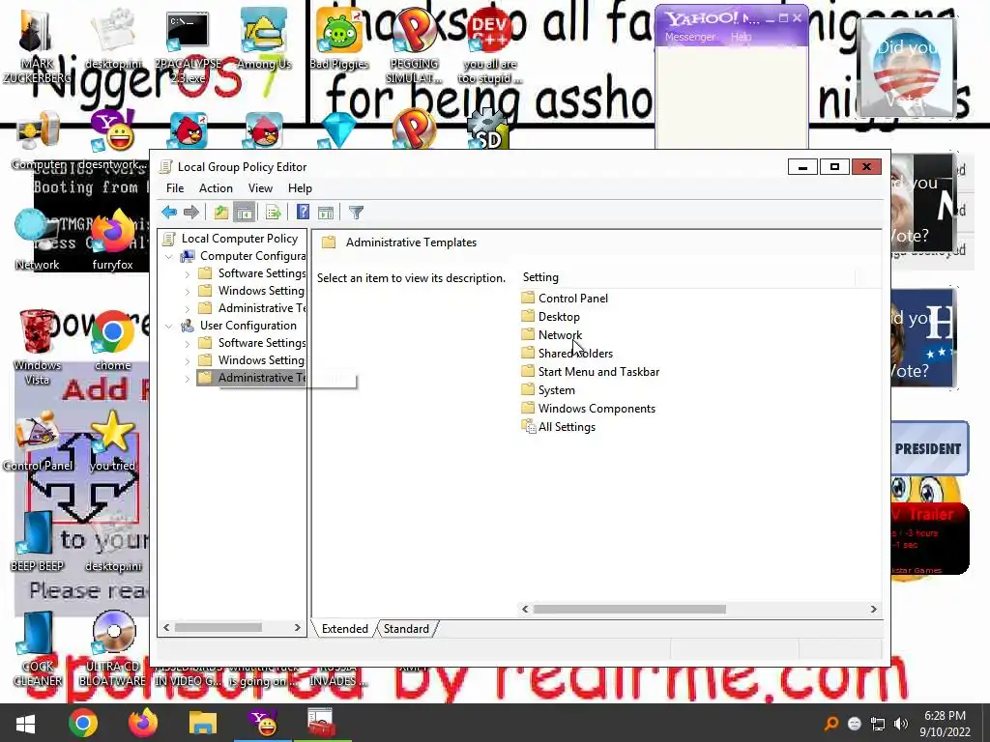Collapse the Computer Configuration node

coord(168,256)
